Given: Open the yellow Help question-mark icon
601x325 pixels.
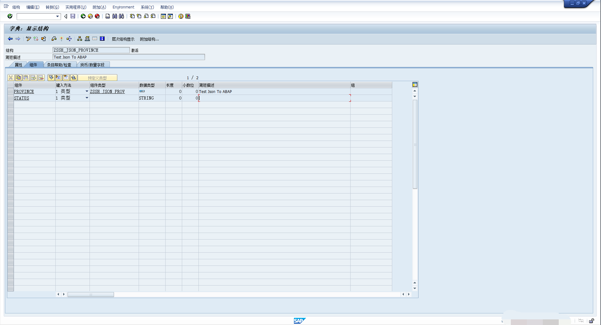Looking at the screenshot, I should tap(181, 16).
